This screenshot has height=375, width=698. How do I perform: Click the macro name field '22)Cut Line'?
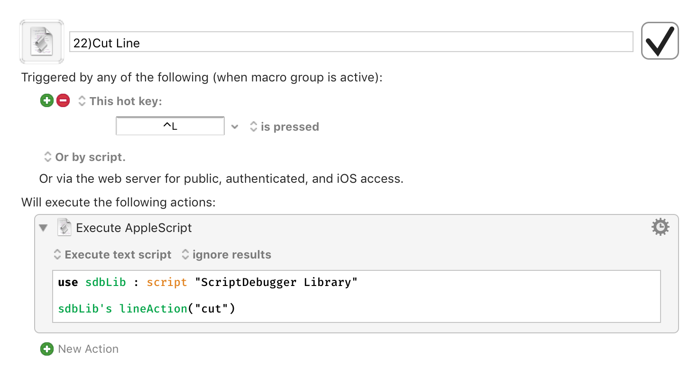[351, 43]
